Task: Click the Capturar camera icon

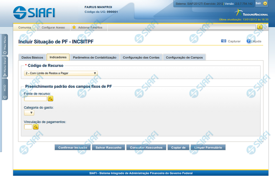Action: pyautogui.click(x=223, y=41)
